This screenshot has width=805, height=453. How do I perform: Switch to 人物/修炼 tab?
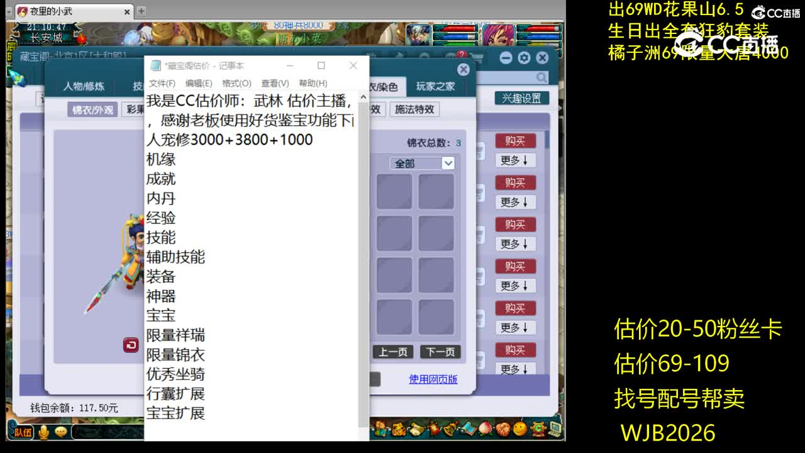coord(84,86)
